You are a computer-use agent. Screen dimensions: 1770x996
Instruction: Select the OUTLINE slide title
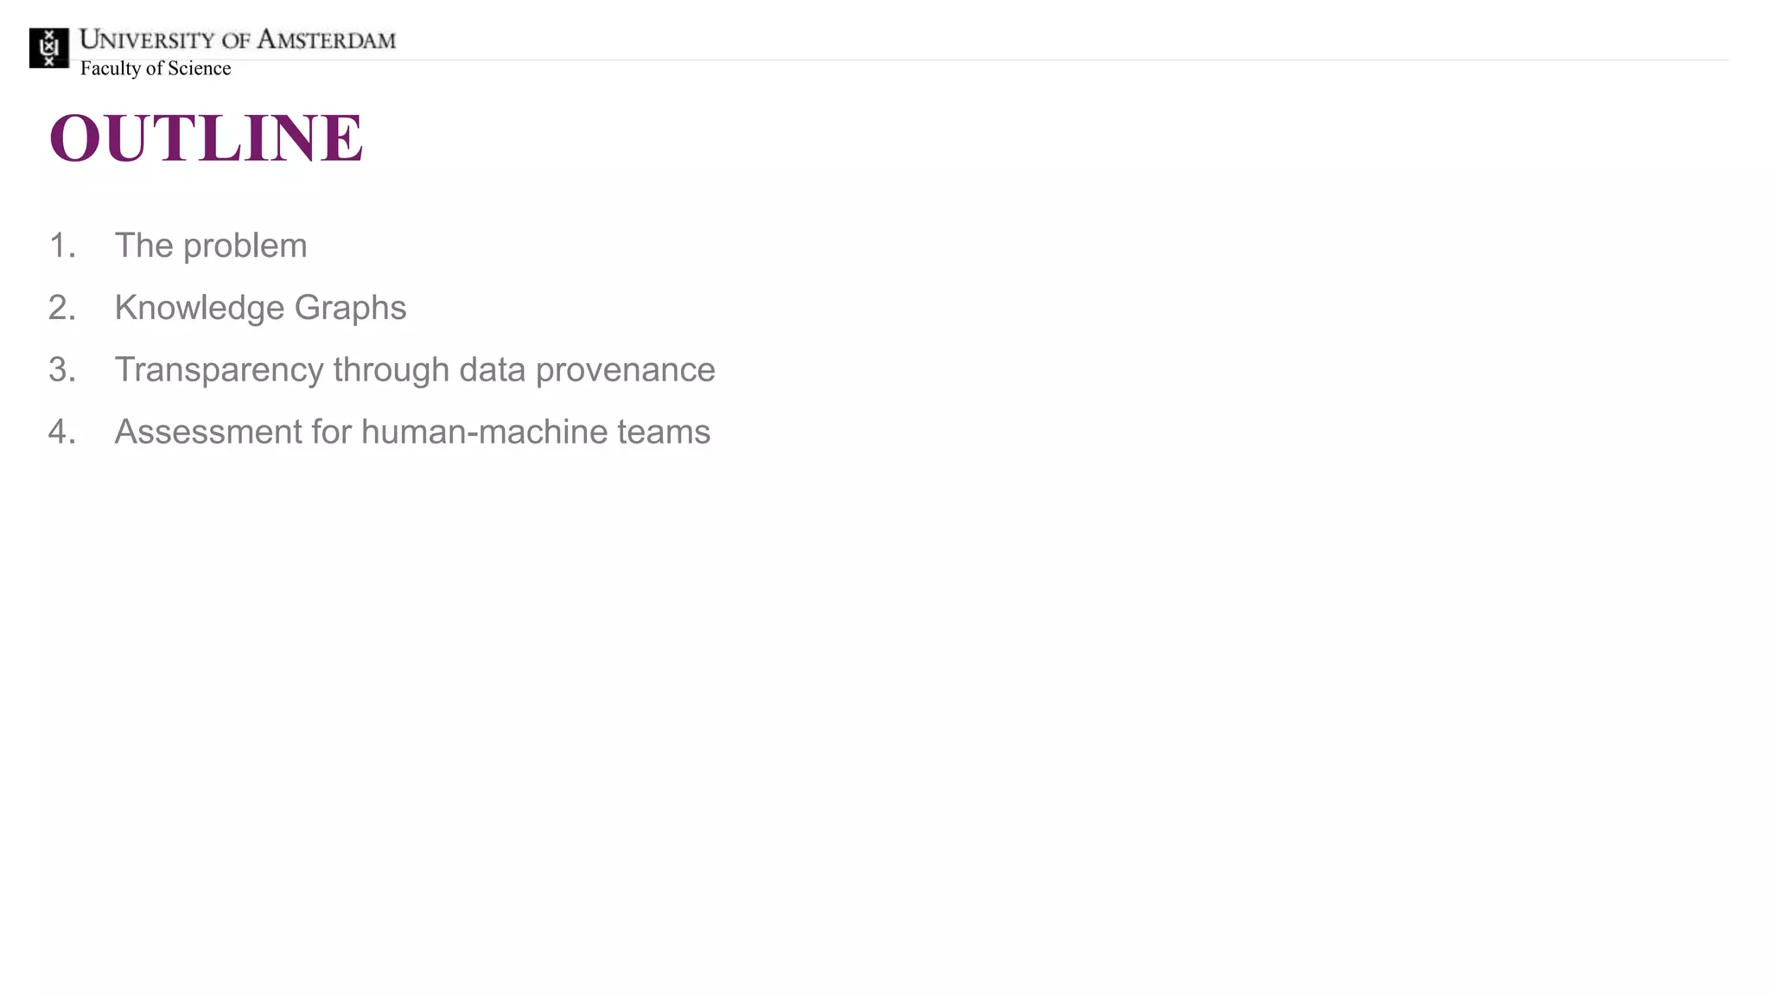pyautogui.click(x=206, y=137)
